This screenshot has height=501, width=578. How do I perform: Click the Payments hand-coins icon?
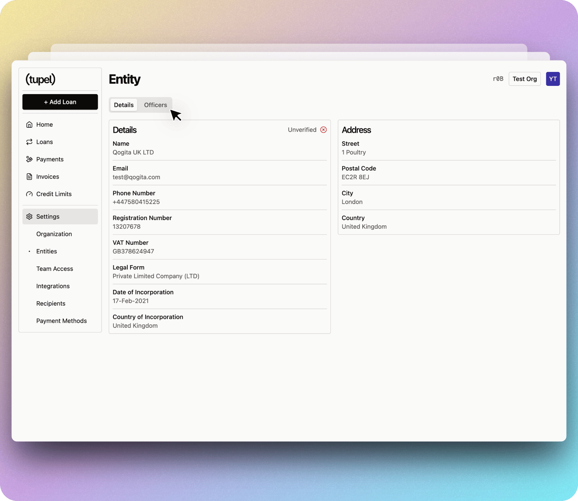click(x=29, y=159)
